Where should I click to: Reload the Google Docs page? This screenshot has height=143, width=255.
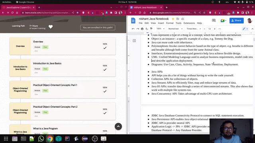pyautogui.click(x=140, y=13)
